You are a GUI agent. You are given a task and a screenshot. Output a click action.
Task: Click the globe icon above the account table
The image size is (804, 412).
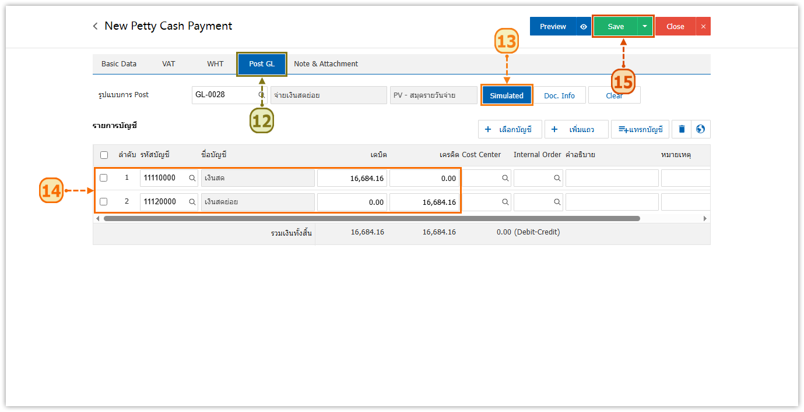pyautogui.click(x=701, y=129)
